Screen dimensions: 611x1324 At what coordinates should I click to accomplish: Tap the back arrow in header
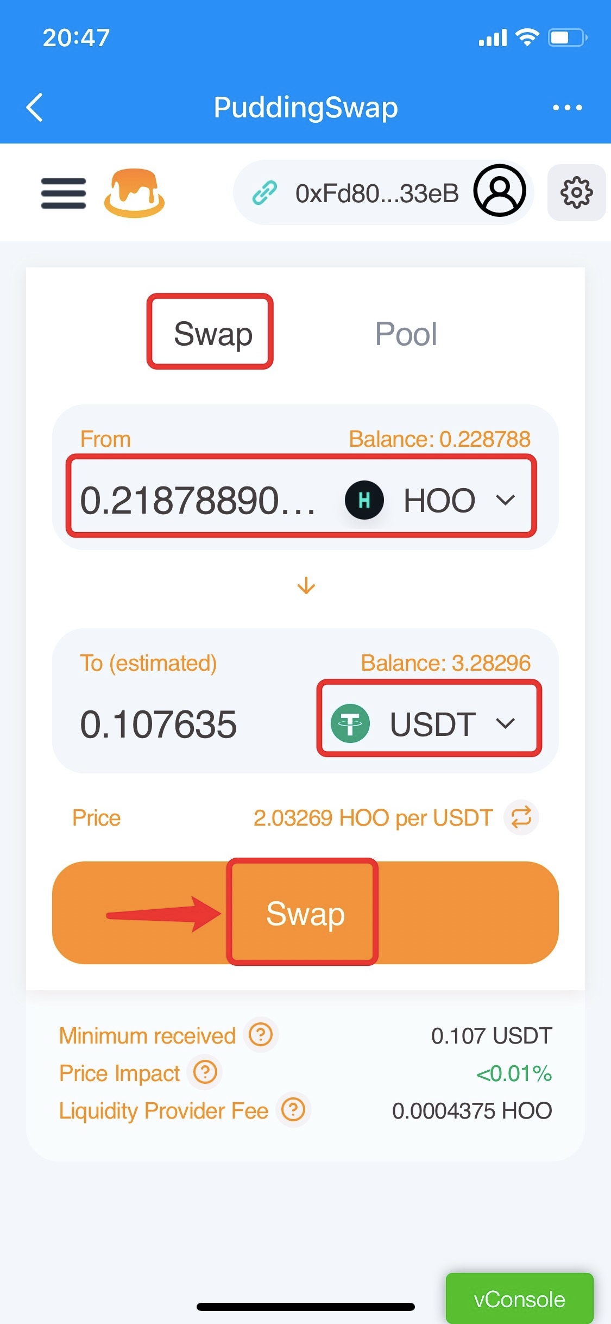pos(35,107)
